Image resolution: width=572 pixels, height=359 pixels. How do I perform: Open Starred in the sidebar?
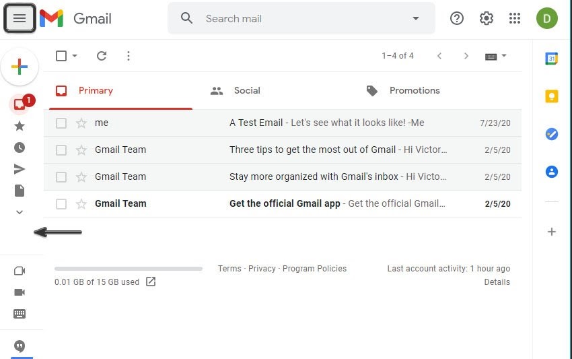[x=20, y=126]
